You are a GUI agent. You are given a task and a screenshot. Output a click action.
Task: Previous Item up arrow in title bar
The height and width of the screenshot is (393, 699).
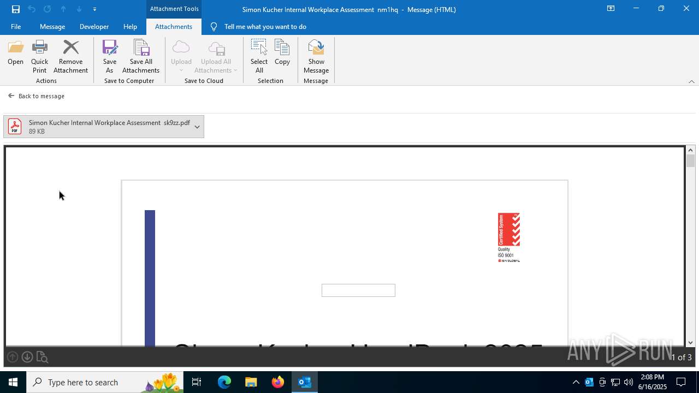coord(63,9)
